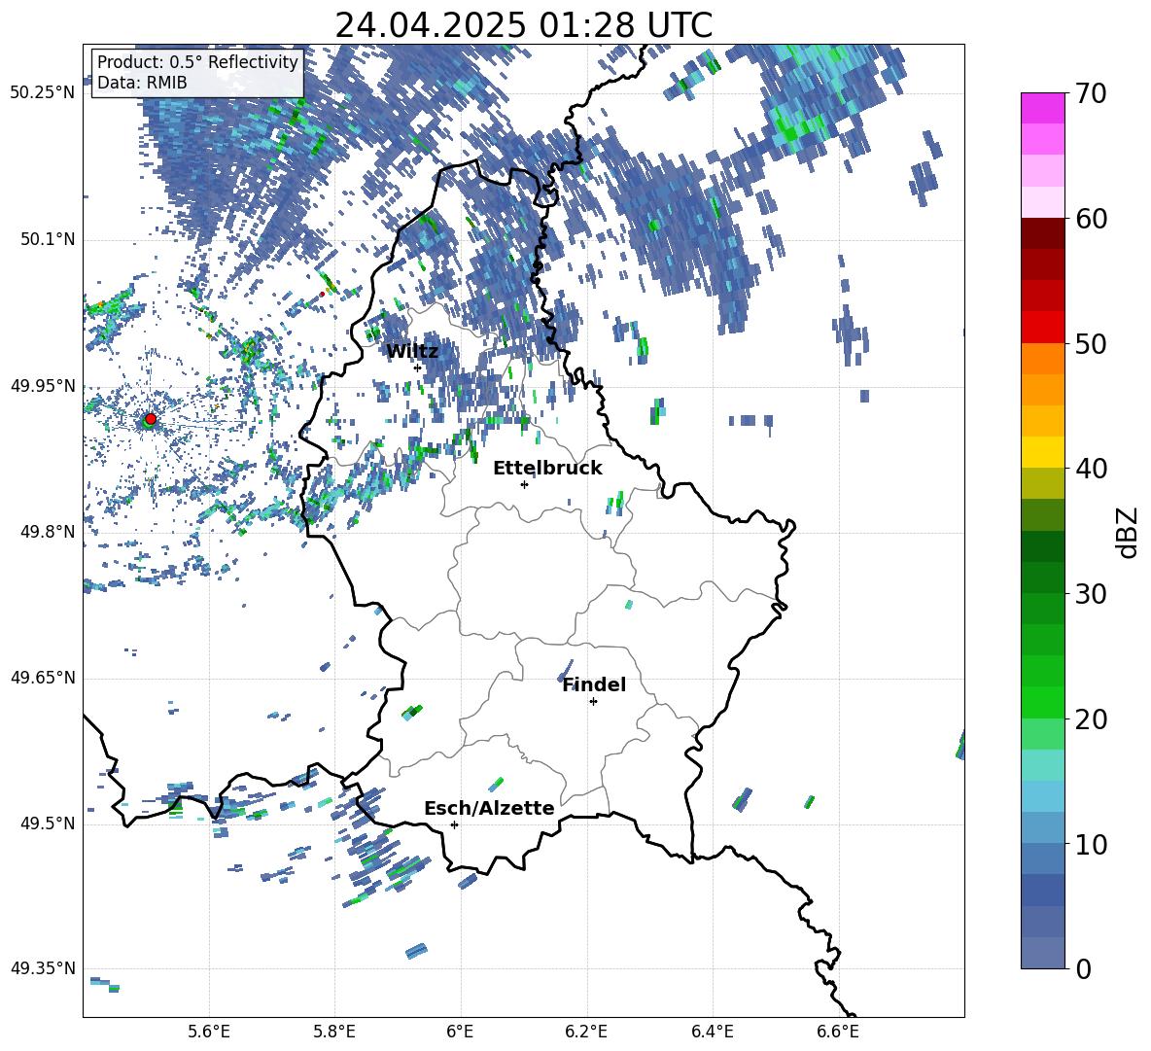This screenshot has height=1051, width=1151.
Task: Click the 6.4°E longitude label
Action: coord(712,1032)
